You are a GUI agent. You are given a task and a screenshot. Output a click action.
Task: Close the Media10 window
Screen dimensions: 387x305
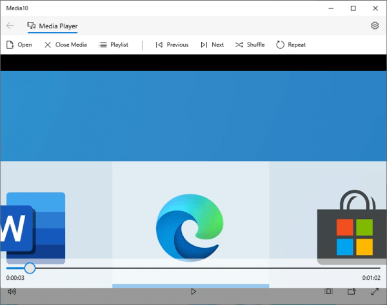375,8
